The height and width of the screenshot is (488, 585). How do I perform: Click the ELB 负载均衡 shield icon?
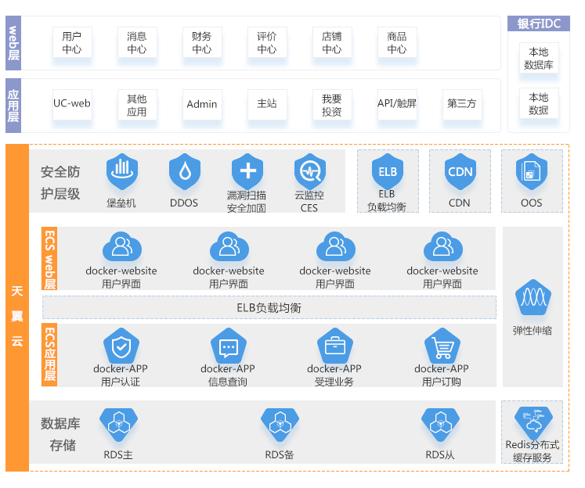tap(388, 171)
